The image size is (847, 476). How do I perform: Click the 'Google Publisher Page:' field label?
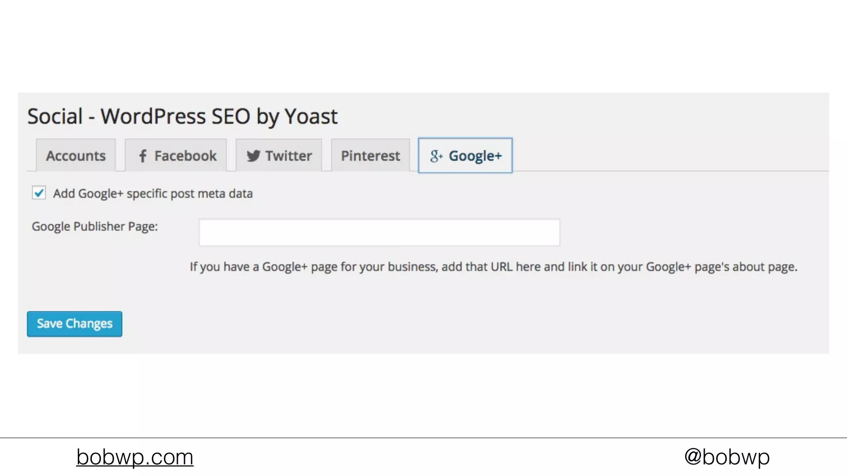[95, 226]
